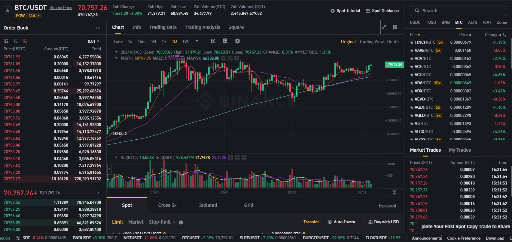Screen dimensions: 512x242
Task: Switch Change/Volume column swap icon
Action: [504, 35]
